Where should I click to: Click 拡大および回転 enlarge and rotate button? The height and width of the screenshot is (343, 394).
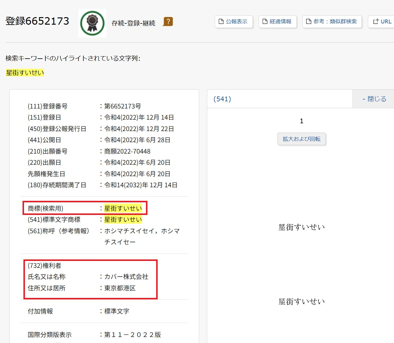point(302,139)
